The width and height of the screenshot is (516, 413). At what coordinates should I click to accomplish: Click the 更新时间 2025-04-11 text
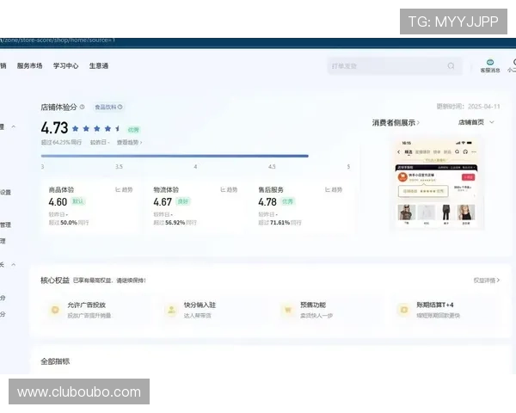click(468, 107)
